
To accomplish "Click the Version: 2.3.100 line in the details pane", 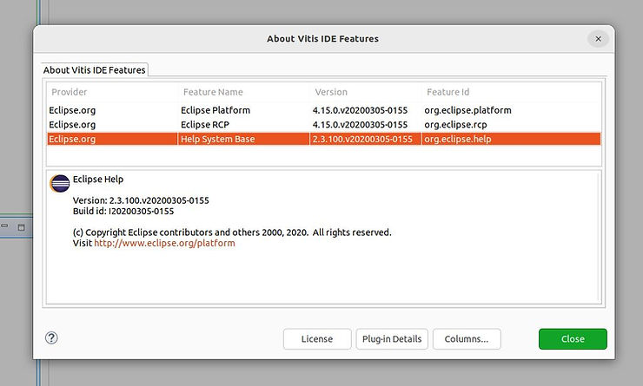I will click(141, 200).
